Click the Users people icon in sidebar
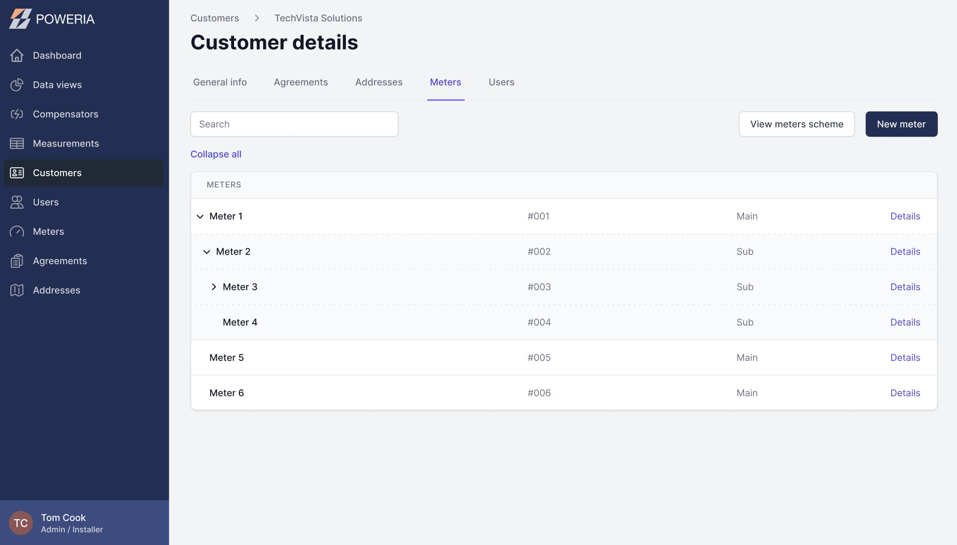 [x=17, y=202]
